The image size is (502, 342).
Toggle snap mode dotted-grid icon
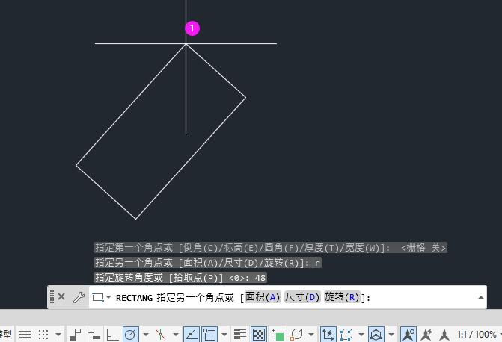click(43, 335)
